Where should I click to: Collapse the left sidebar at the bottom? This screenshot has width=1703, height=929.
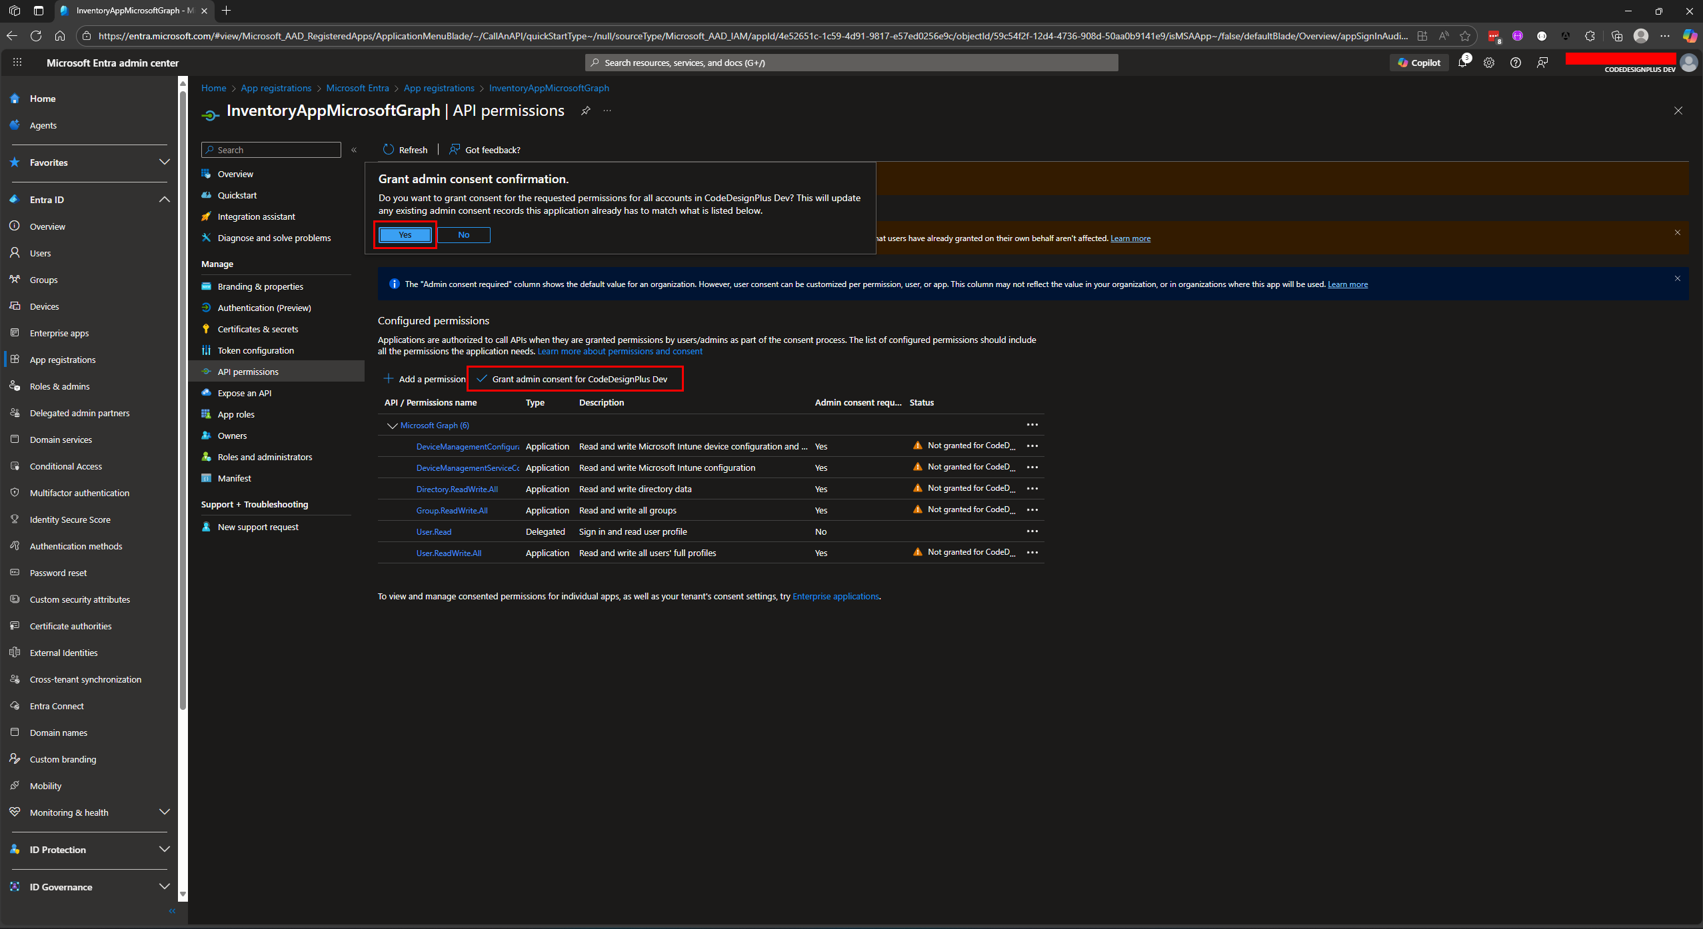[172, 910]
